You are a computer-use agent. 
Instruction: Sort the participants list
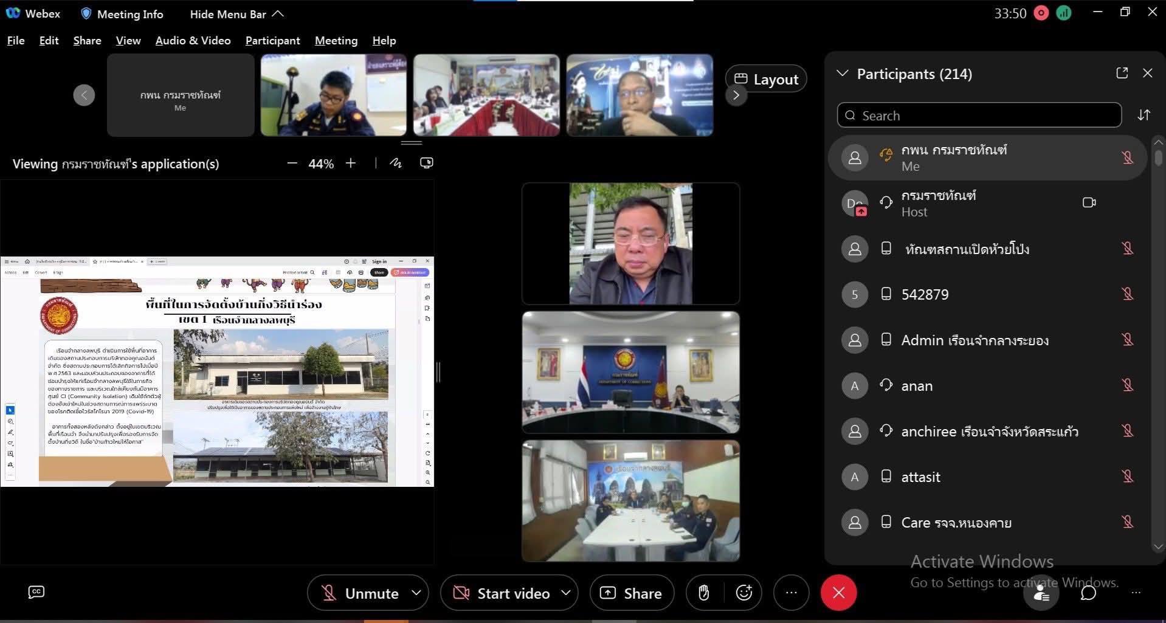[1144, 115]
